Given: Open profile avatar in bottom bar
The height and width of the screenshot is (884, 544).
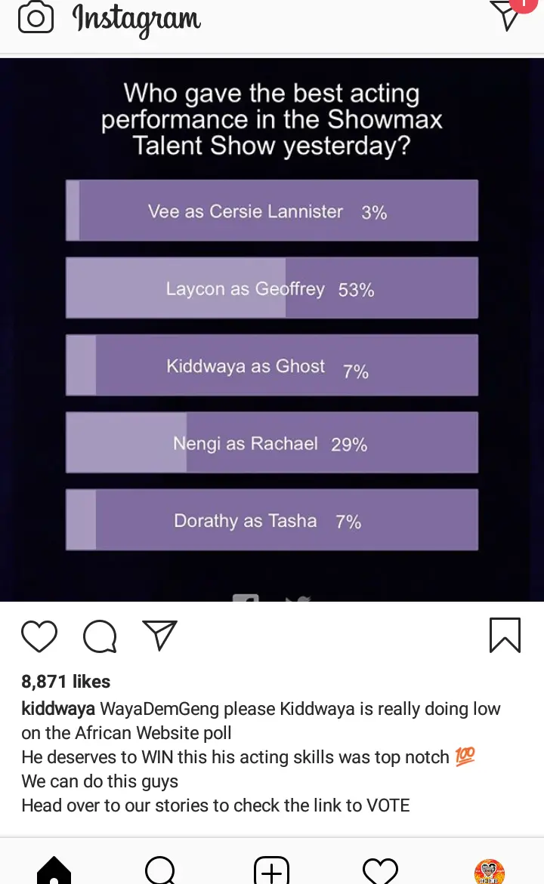Looking at the screenshot, I should [489, 871].
